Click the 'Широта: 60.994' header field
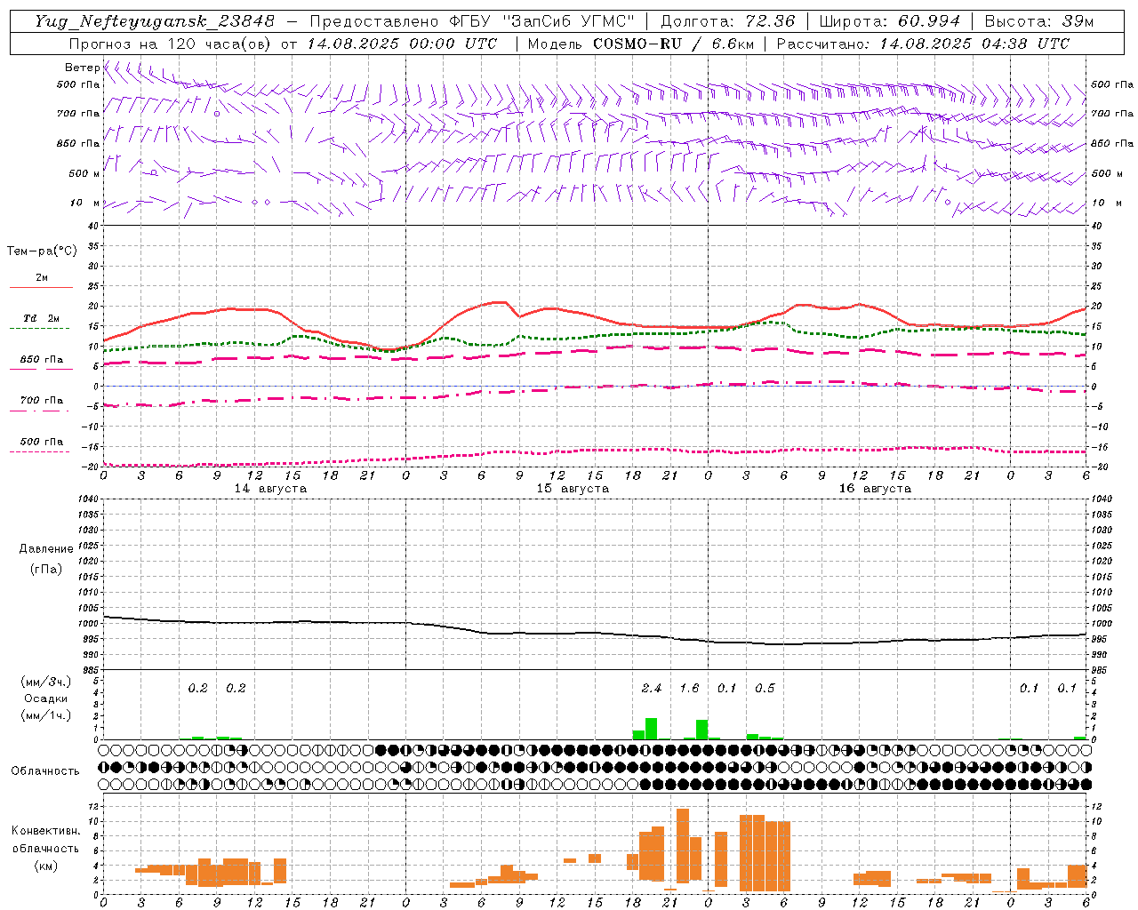This screenshot has width=1138, height=910. [x=890, y=21]
